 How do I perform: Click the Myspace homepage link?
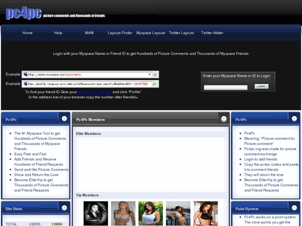click(x=95, y=92)
